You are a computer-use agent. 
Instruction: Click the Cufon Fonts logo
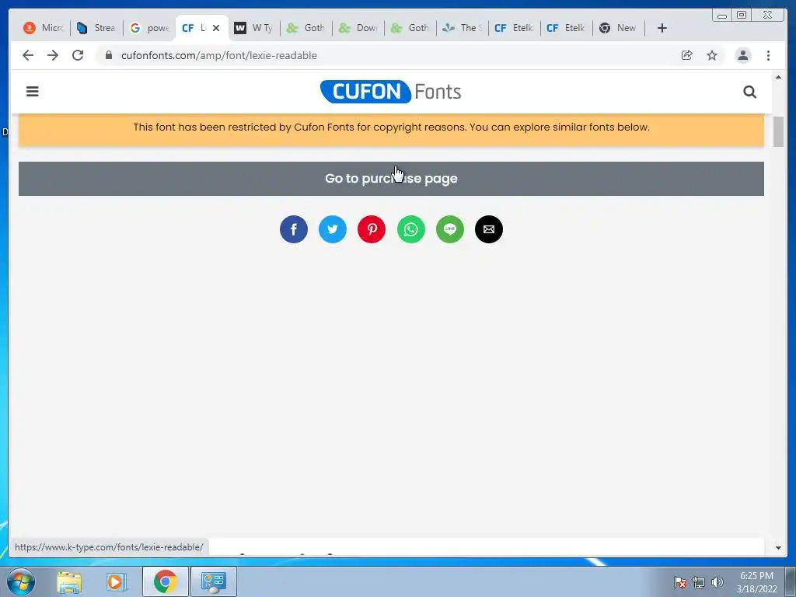click(x=391, y=92)
